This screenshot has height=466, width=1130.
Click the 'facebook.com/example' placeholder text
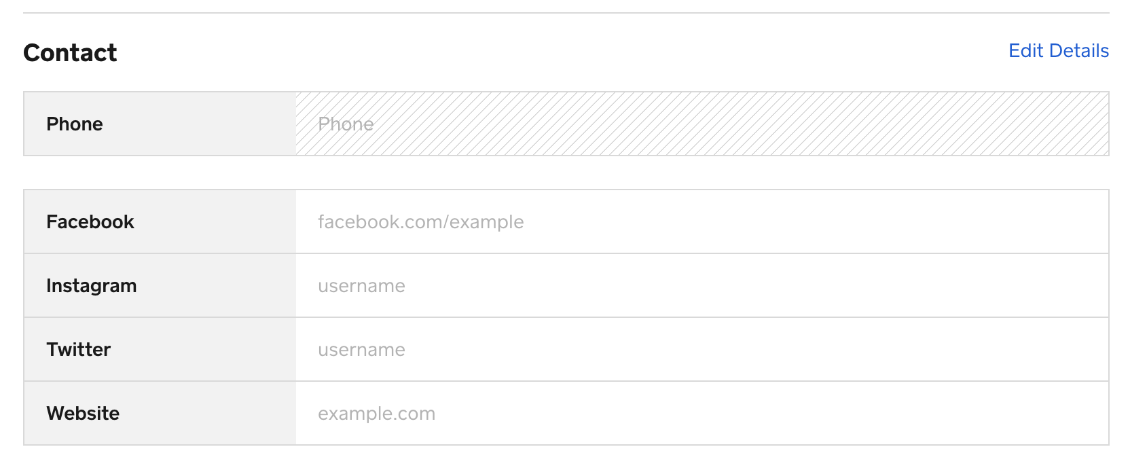(x=420, y=222)
